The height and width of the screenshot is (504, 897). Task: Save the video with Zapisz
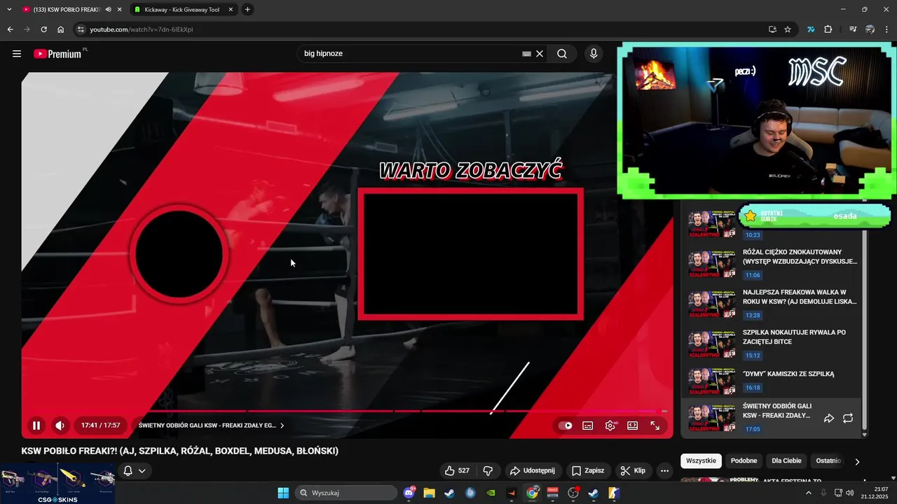(x=588, y=470)
